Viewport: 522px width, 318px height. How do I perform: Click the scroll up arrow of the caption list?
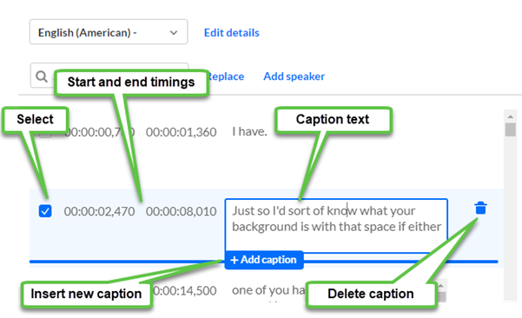pos(511,116)
